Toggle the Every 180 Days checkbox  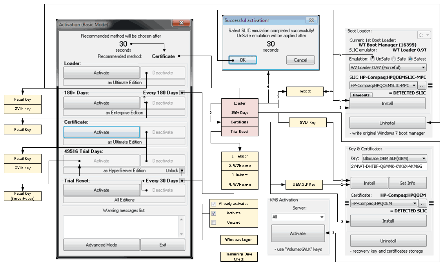182,93
